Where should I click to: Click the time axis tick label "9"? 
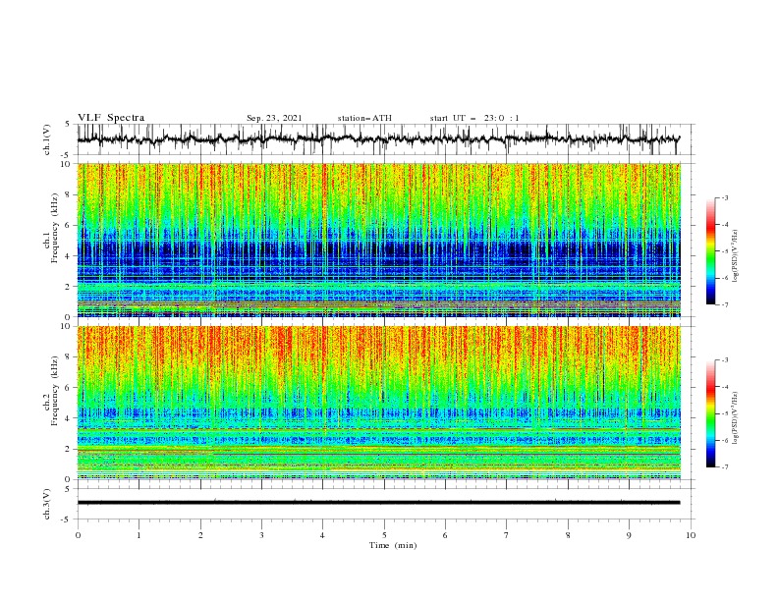pyautogui.click(x=629, y=535)
